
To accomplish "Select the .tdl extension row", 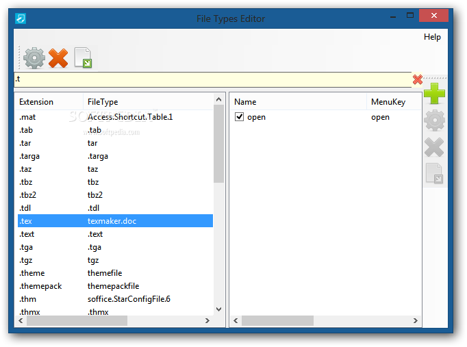I will [x=115, y=208].
